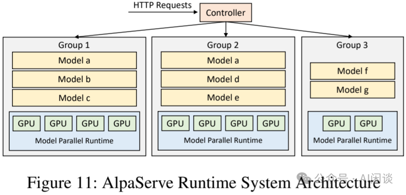The width and height of the screenshot is (406, 195).
Task: Select 'Model a' in Group 2
Action: coord(223,60)
